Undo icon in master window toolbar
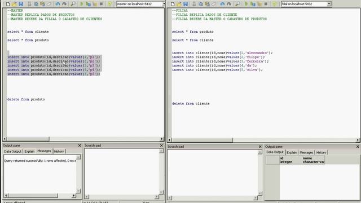The height and width of the screenshot is (203, 361). [x=58, y=4]
